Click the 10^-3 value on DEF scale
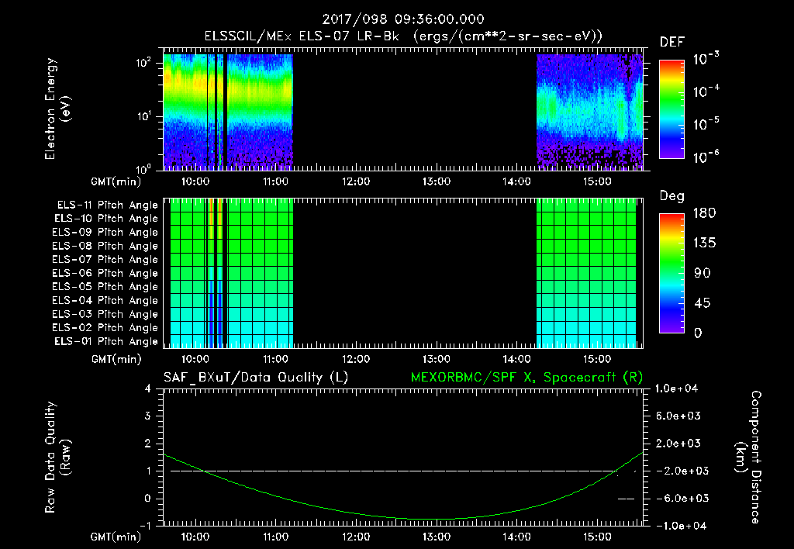This screenshot has height=549, width=794. [706, 59]
